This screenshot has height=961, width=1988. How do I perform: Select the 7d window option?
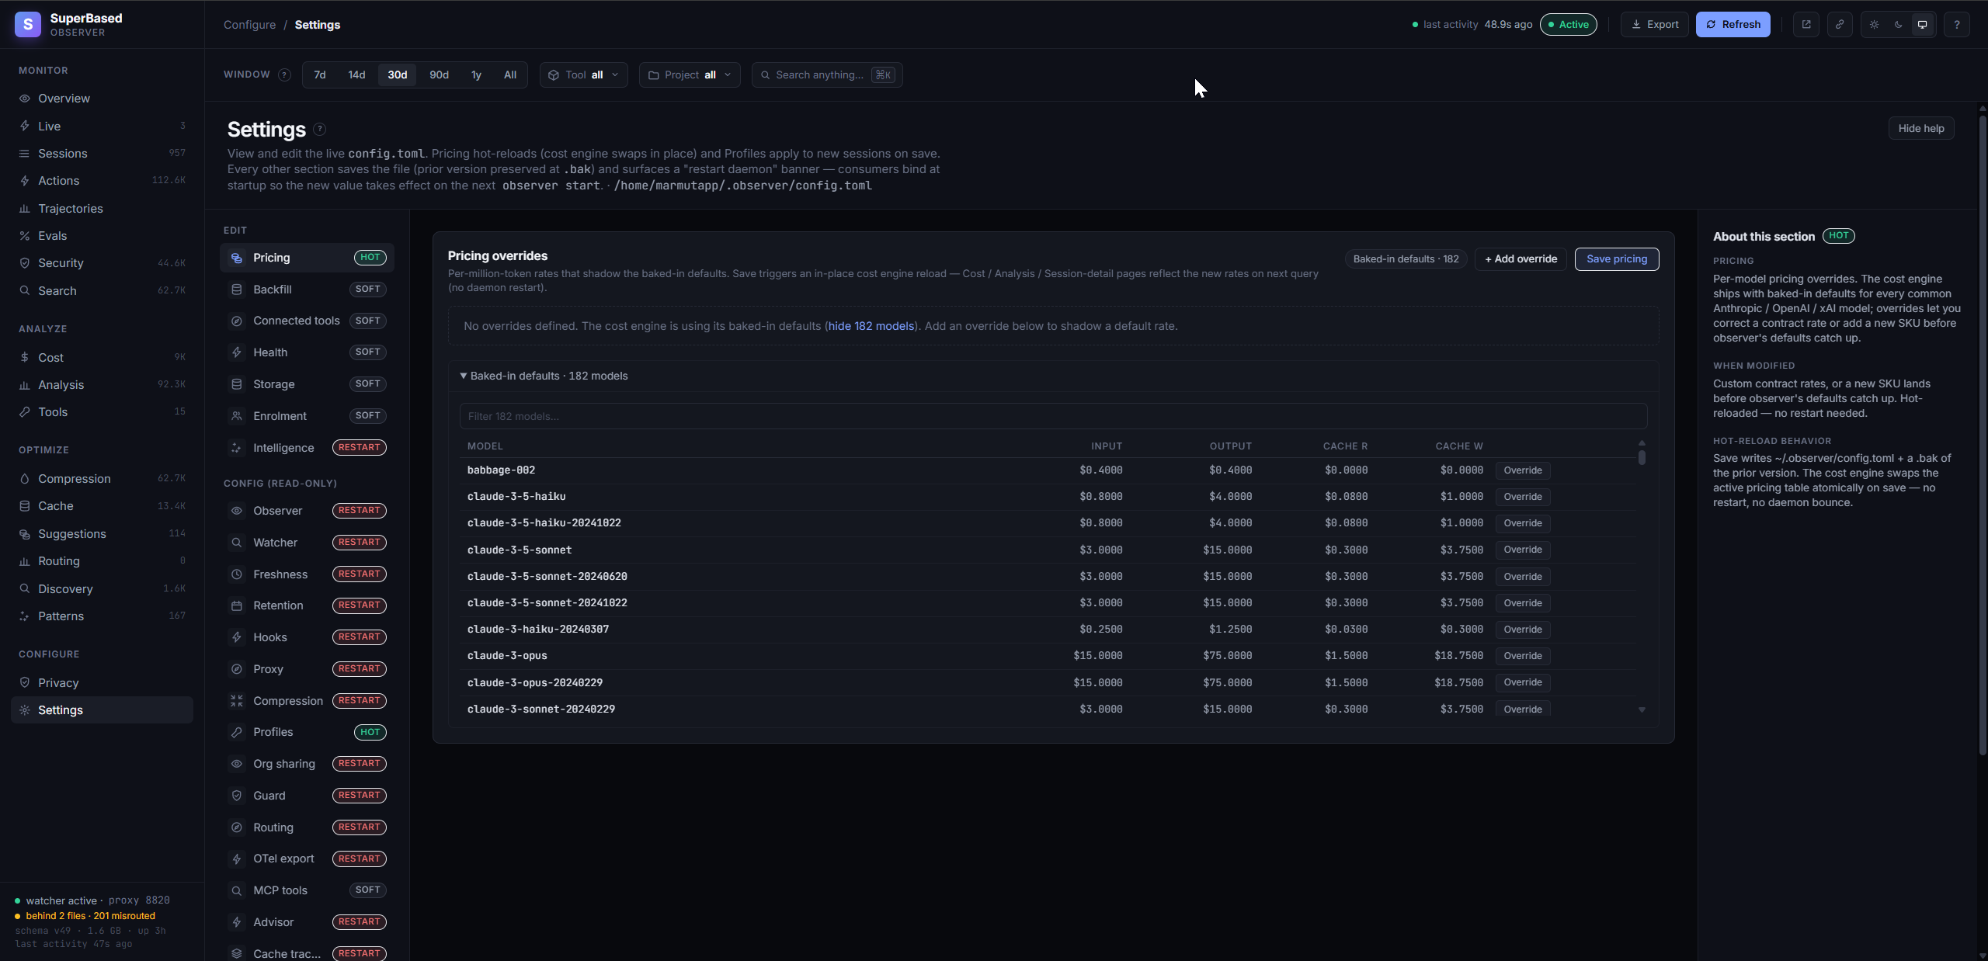320,75
